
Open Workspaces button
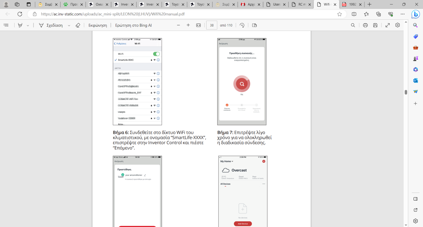click(17, 4)
